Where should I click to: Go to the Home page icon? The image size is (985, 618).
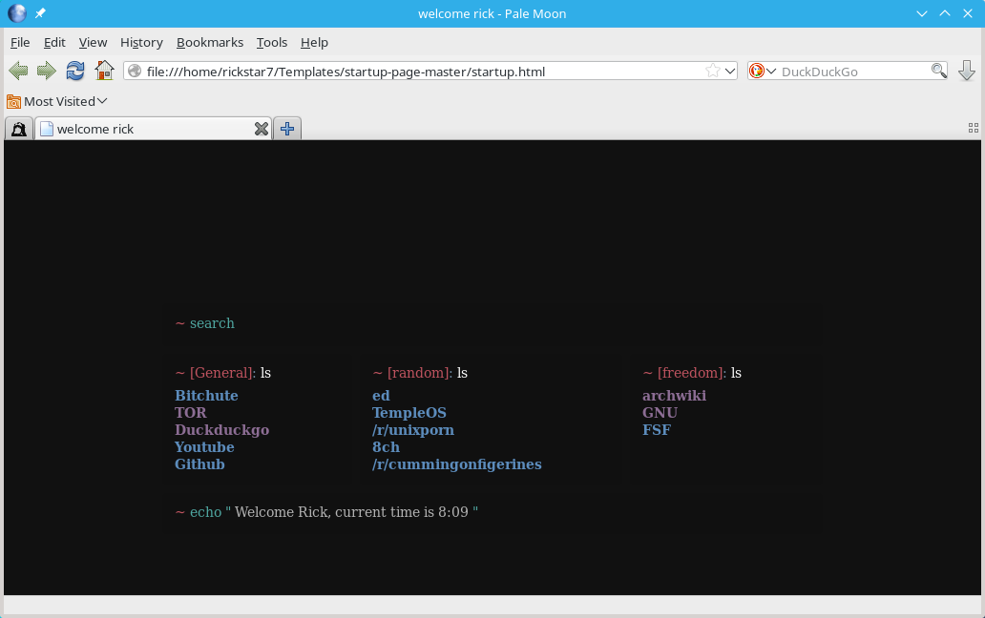pos(104,71)
